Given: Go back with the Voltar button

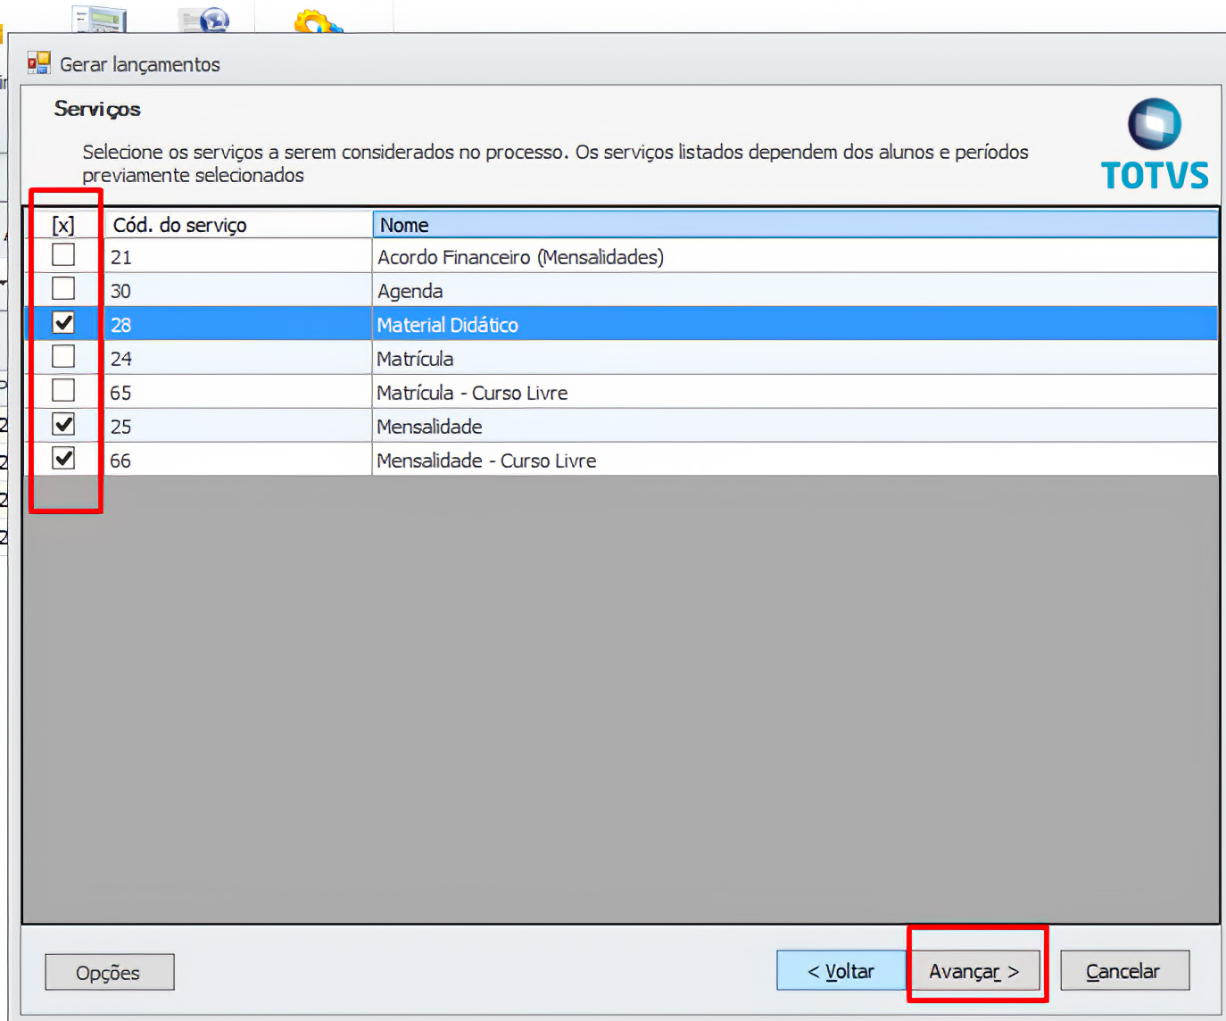Looking at the screenshot, I should point(841,971).
